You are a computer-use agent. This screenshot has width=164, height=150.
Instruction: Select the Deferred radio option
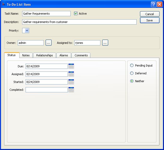point(132,73)
